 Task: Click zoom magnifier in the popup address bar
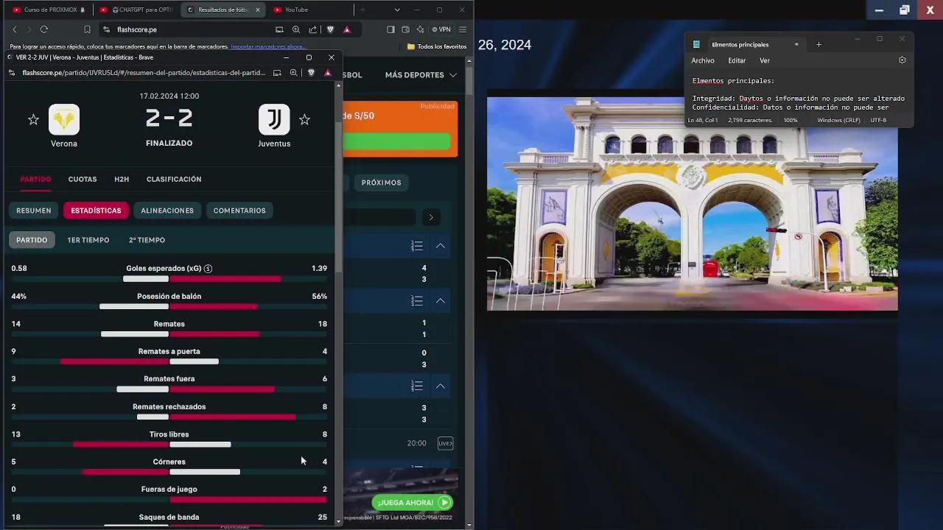click(293, 73)
